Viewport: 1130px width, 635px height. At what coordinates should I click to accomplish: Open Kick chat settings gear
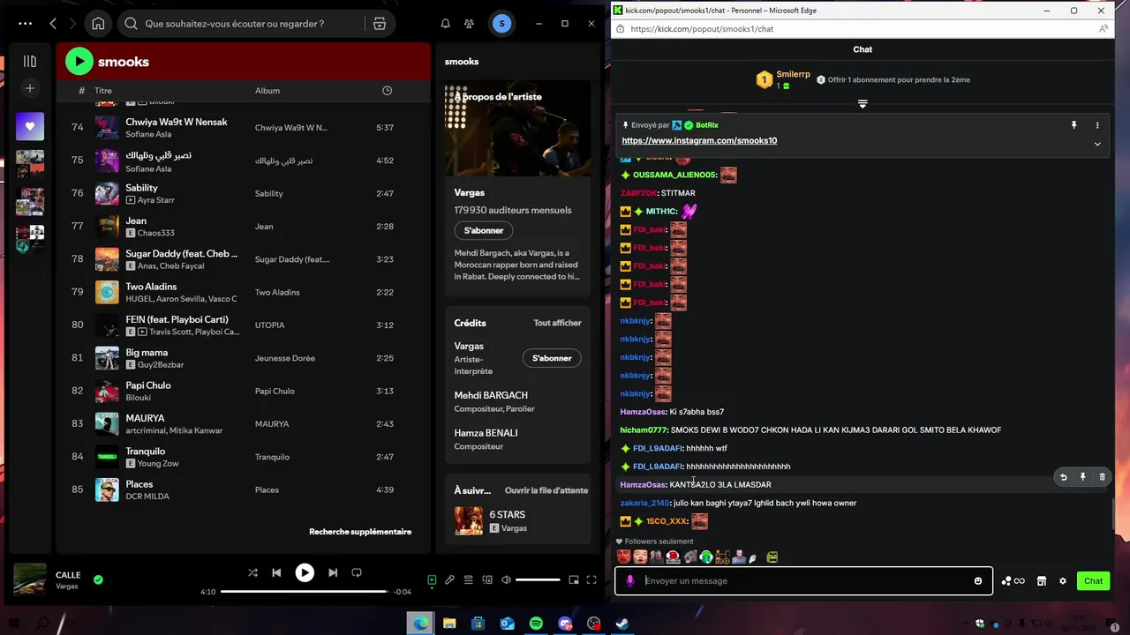1063,581
